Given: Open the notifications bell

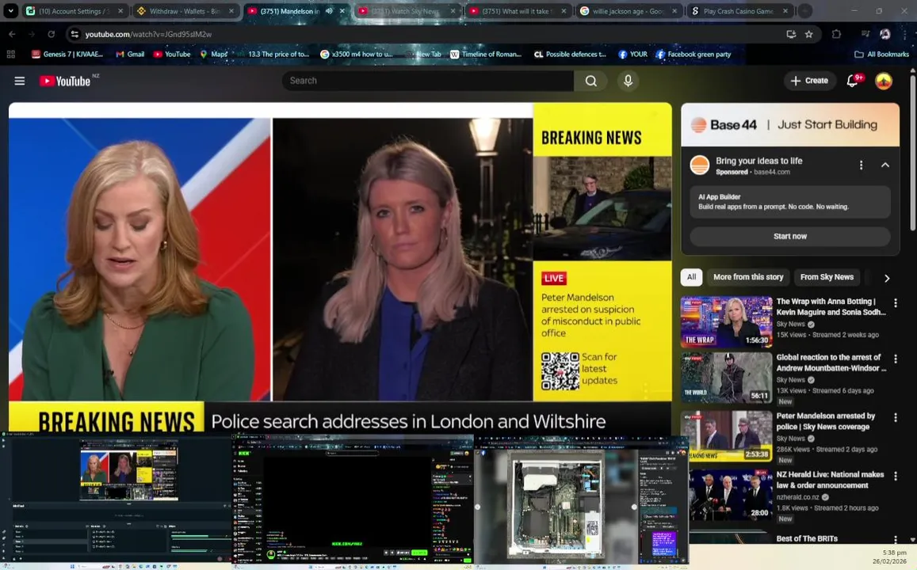Looking at the screenshot, I should tap(853, 82).
